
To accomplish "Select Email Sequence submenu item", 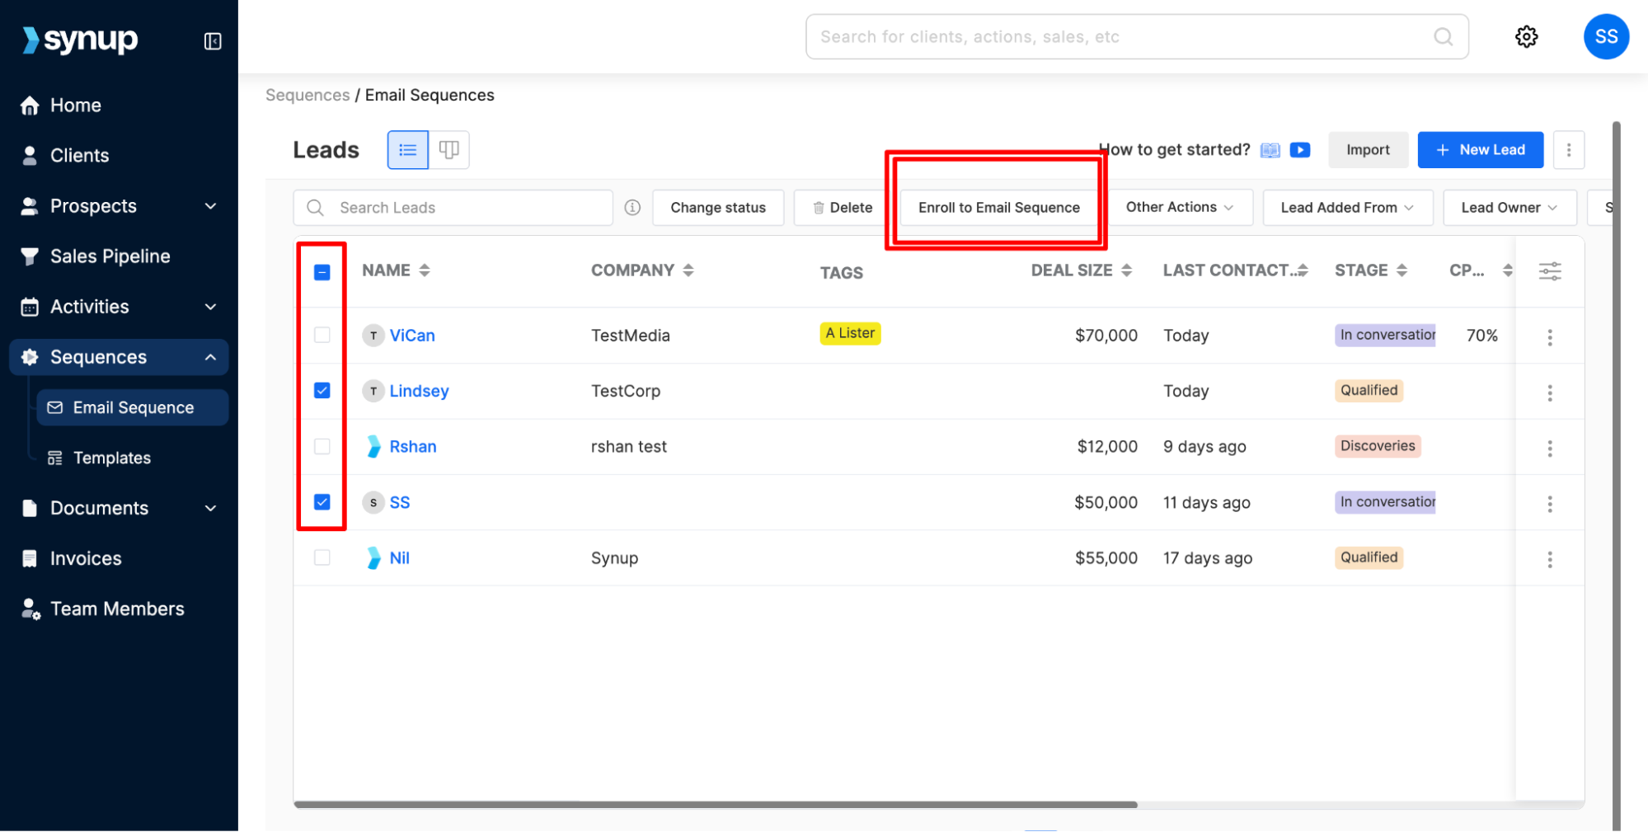I will [x=133, y=407].
